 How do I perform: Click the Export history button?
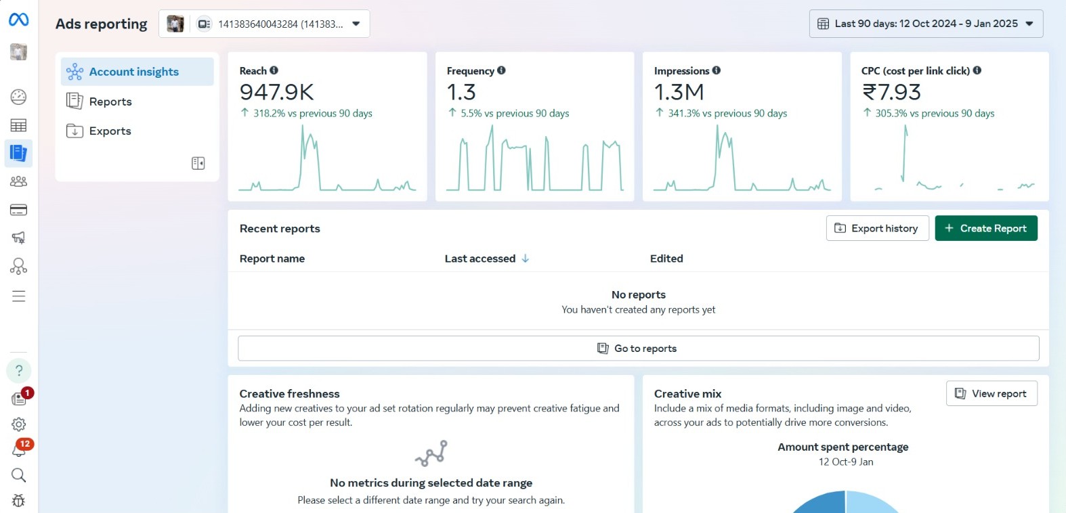877,229
